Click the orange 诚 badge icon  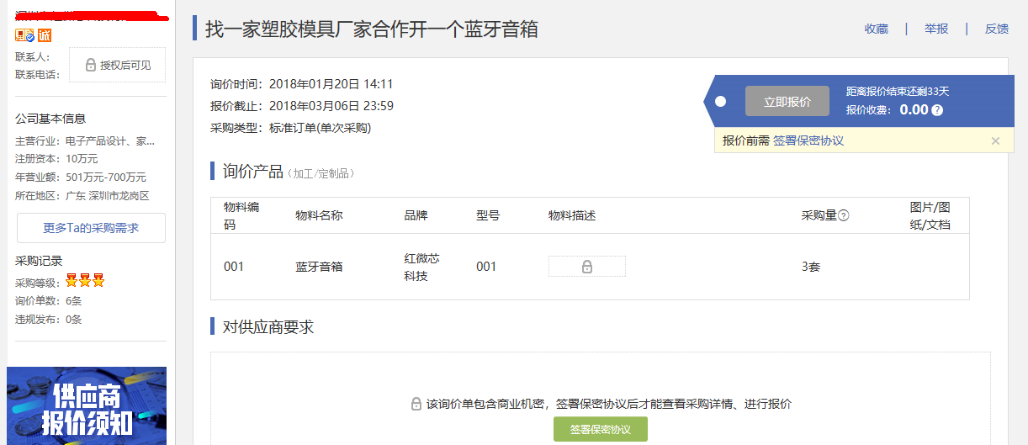[45, 35]
